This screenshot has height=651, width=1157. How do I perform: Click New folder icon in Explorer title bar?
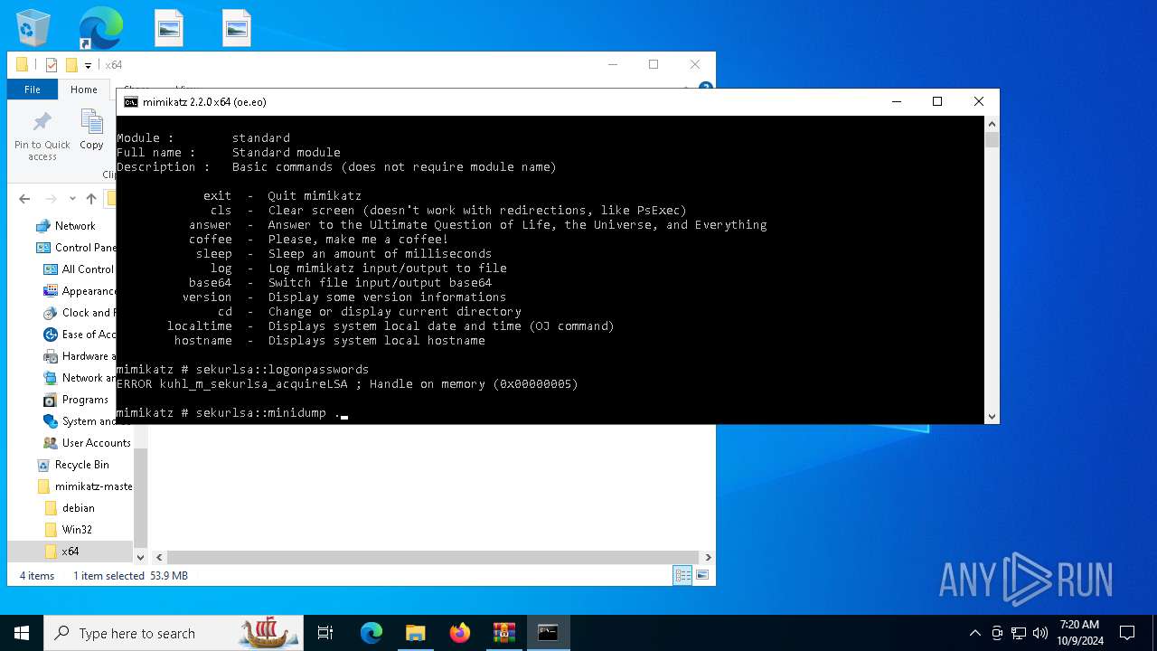pyautogui.click(x=71, y=65)
